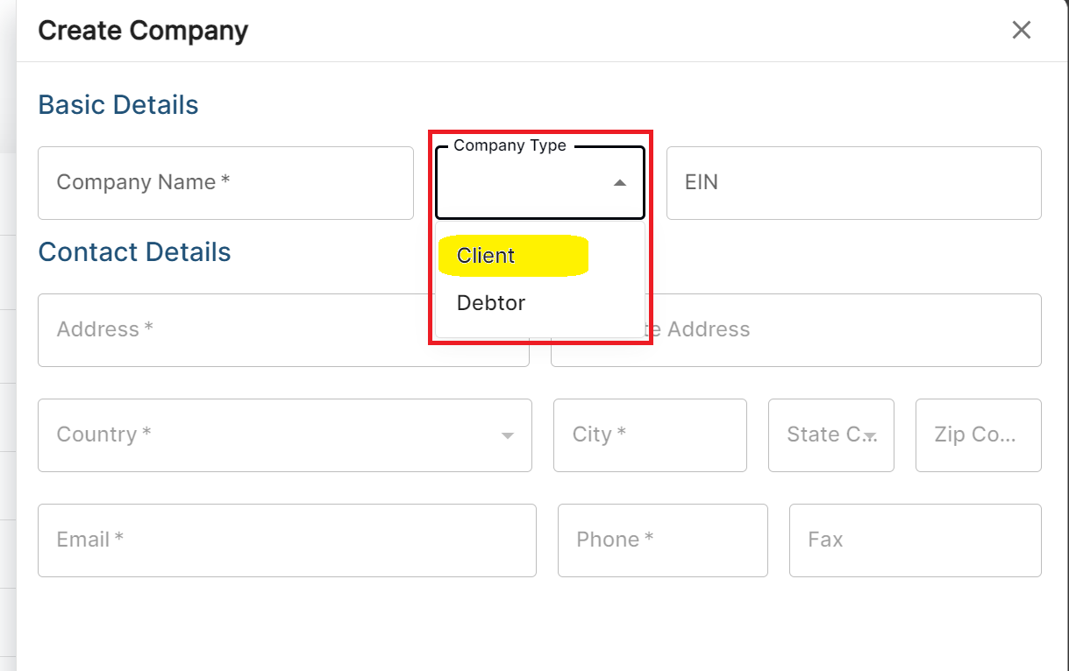Screen dimensions: 1069x671
Task: Click the Company Type collapse arrow
Action: pos(620,183)
